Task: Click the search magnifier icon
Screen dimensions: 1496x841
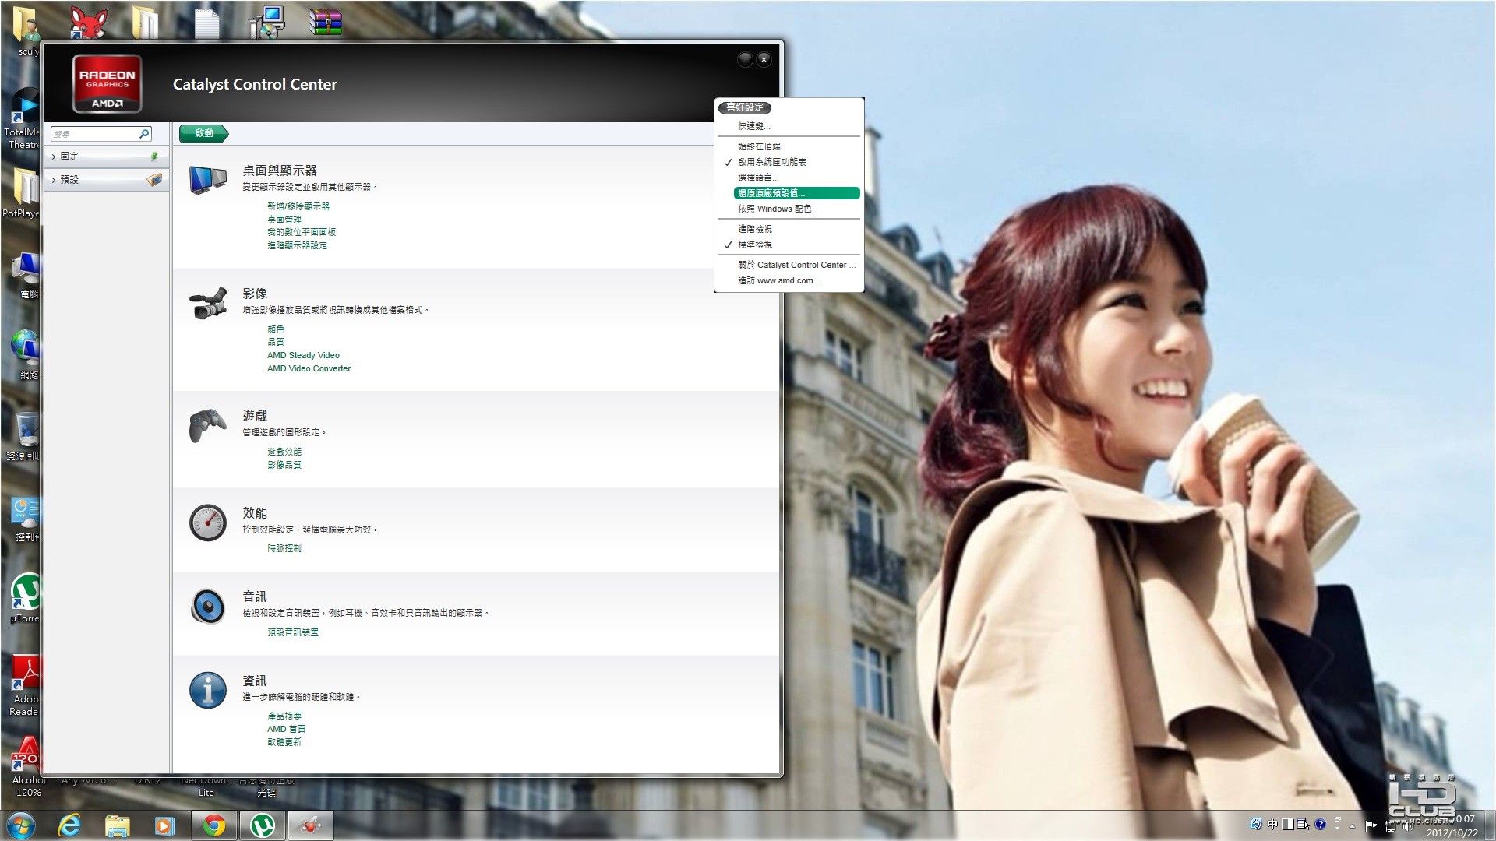Action: (x=144, y=134)
